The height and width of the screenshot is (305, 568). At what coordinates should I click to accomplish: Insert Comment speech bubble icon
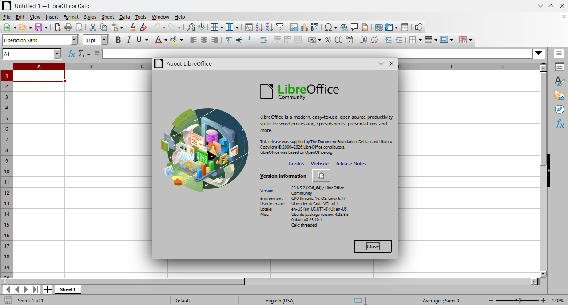pyautogui.click(x=354, y=27)
